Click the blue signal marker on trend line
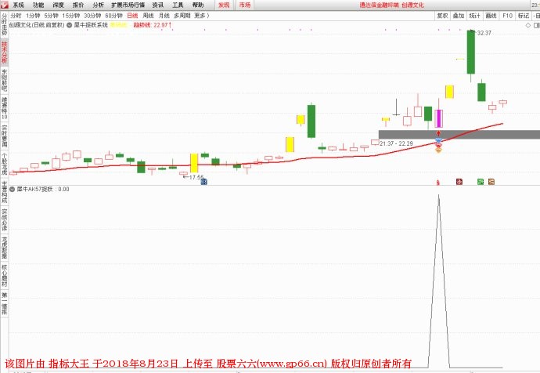This screenshot has width=540, height=373. [438, 140]
